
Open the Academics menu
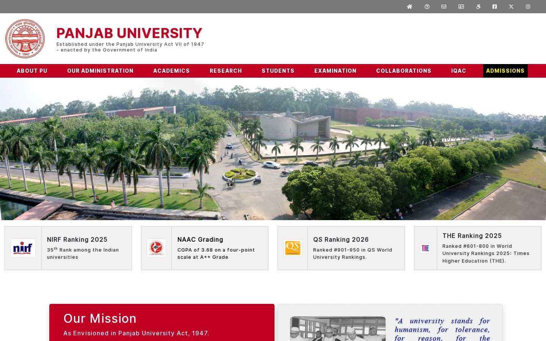(x=171, y=71)
